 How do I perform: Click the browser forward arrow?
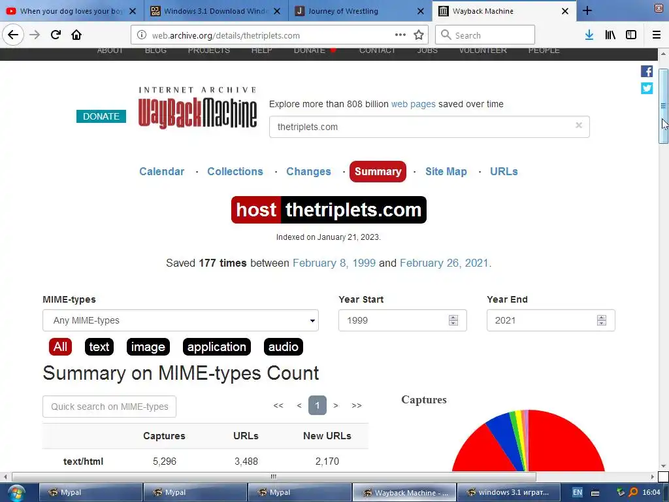35,35
